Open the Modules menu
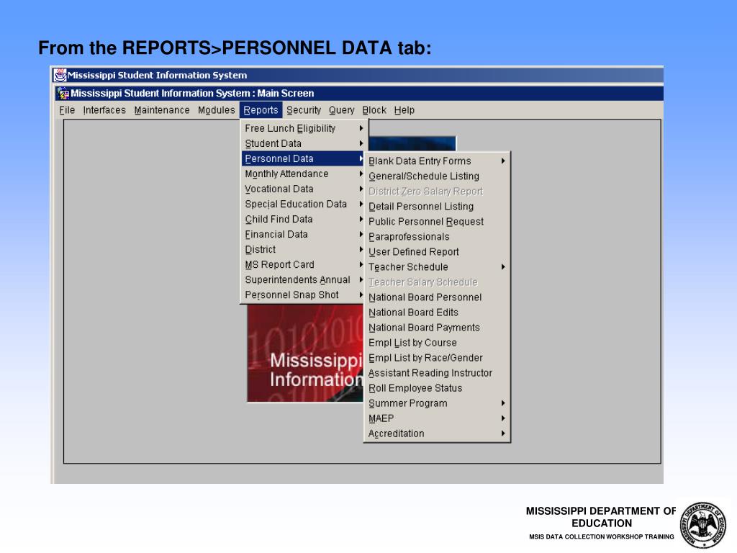737x553 pixels. (216, 110)
